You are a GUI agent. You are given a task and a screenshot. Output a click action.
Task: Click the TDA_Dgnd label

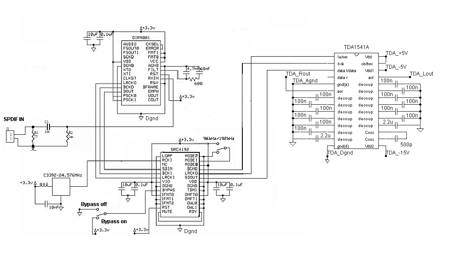[340, 153]
